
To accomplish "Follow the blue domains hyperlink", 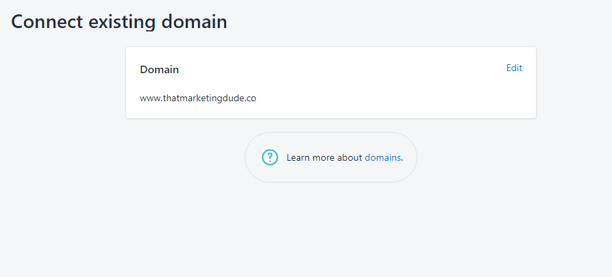I will (x=382, y=157).
